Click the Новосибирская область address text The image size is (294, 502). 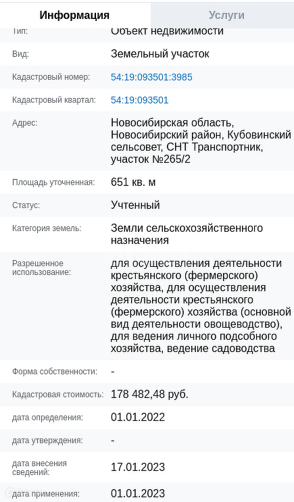click(x=201, y=141)
